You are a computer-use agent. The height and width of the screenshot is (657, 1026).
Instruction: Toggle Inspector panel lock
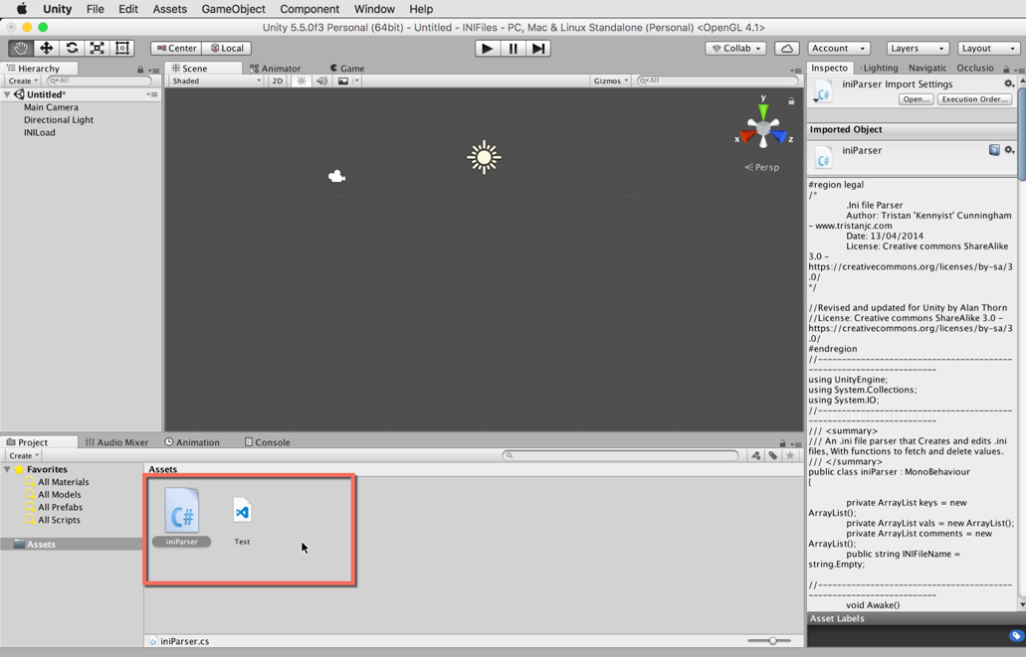[1006, 70]
